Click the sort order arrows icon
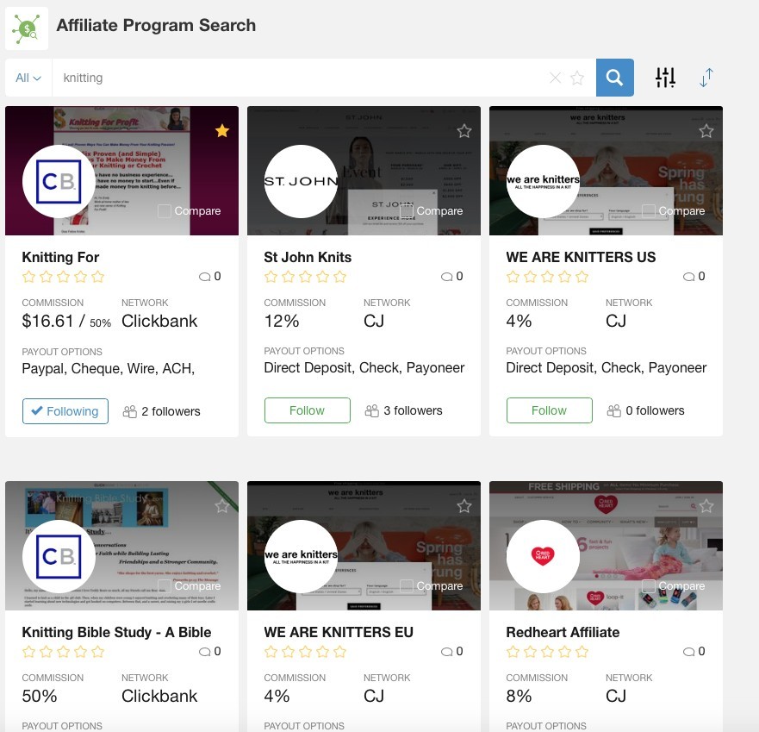 point(706,78)
